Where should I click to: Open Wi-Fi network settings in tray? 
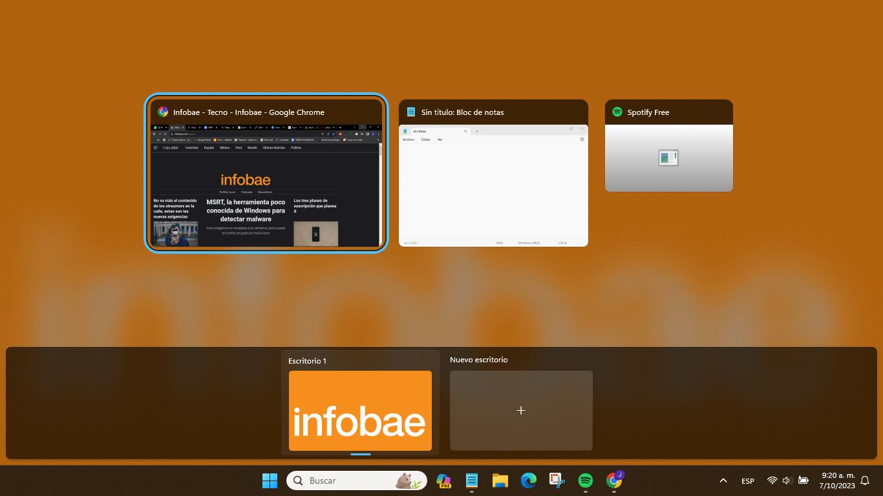[772, 480]
